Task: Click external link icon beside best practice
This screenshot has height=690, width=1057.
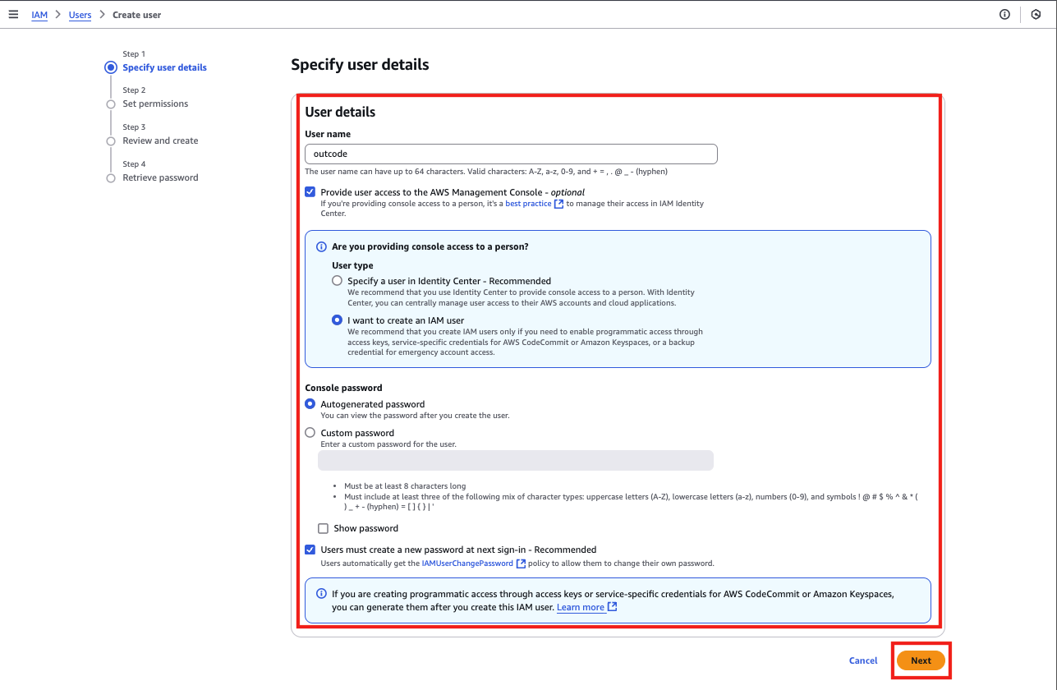Action: point(559,204)
